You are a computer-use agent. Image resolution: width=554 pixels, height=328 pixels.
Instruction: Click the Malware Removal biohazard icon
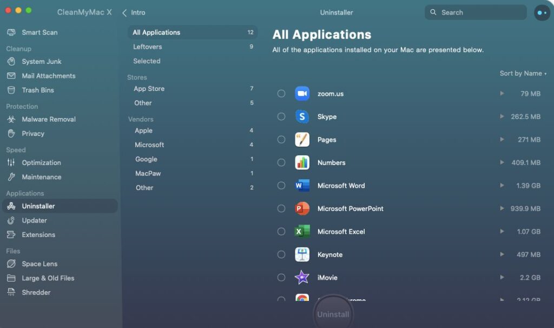[x=11, y=119]
